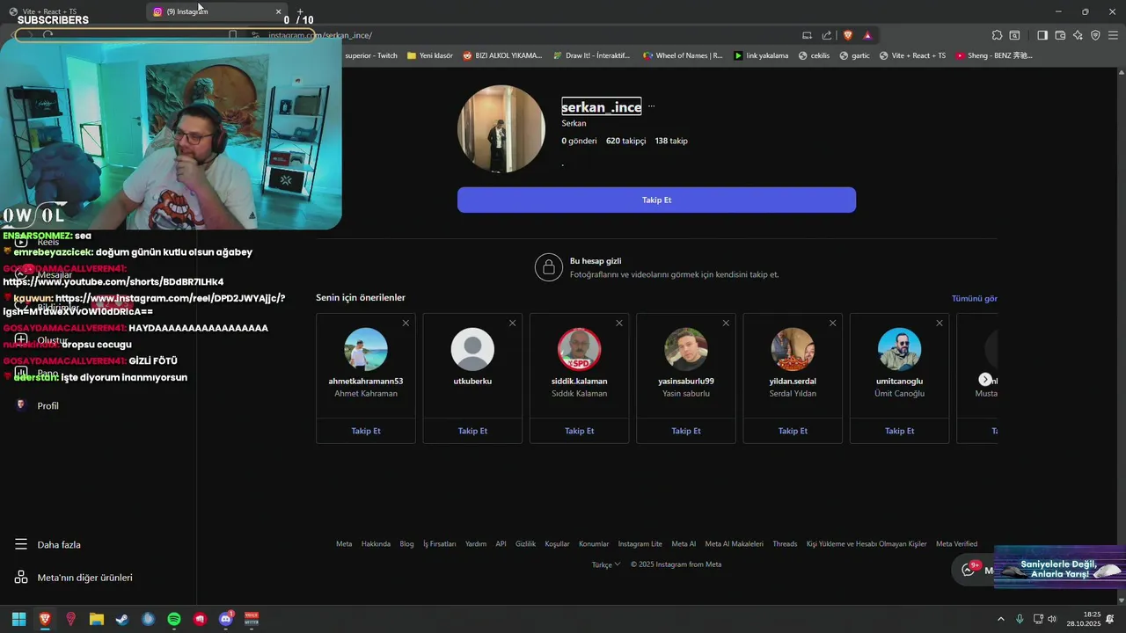Dismiss the yildan.serdal suggestion card
Viewport: 1126px width, 633px height.
click(x=832, y=324)
